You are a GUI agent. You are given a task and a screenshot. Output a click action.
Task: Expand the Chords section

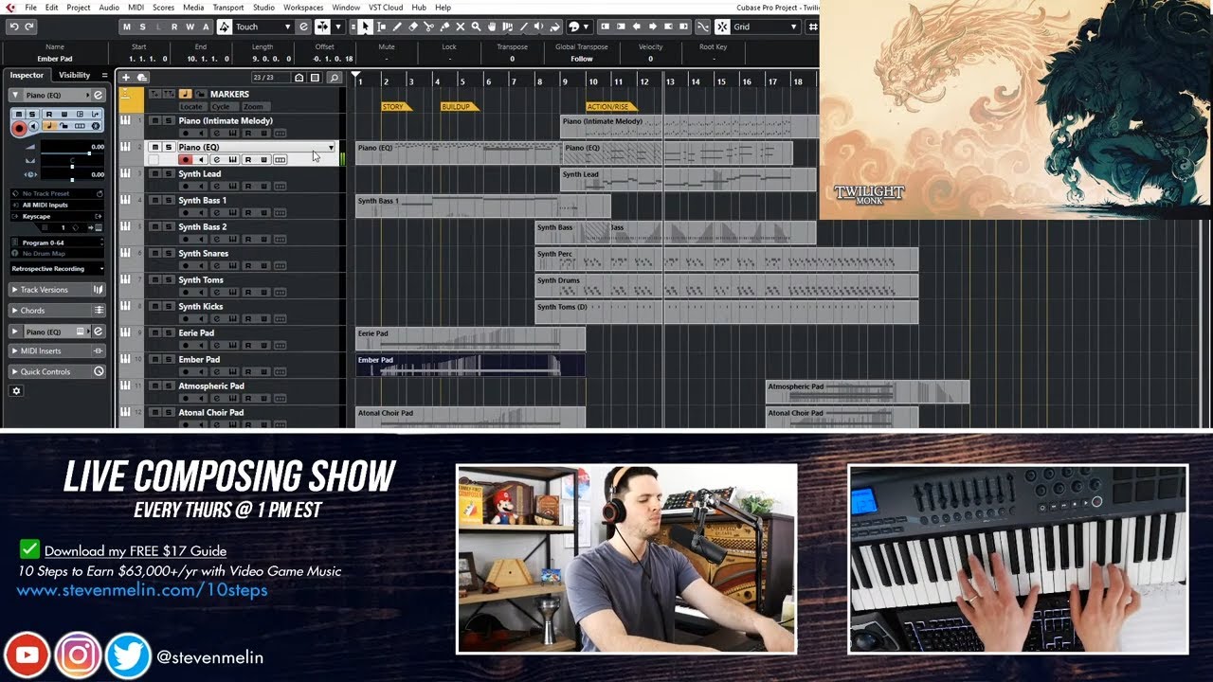coord(15,311)
